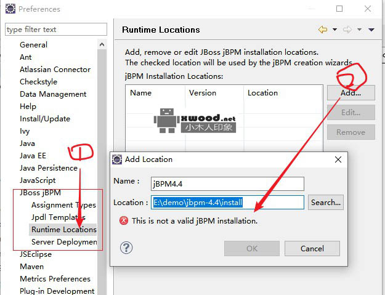Select Checkstyle preferences

[x=39, y=82]
